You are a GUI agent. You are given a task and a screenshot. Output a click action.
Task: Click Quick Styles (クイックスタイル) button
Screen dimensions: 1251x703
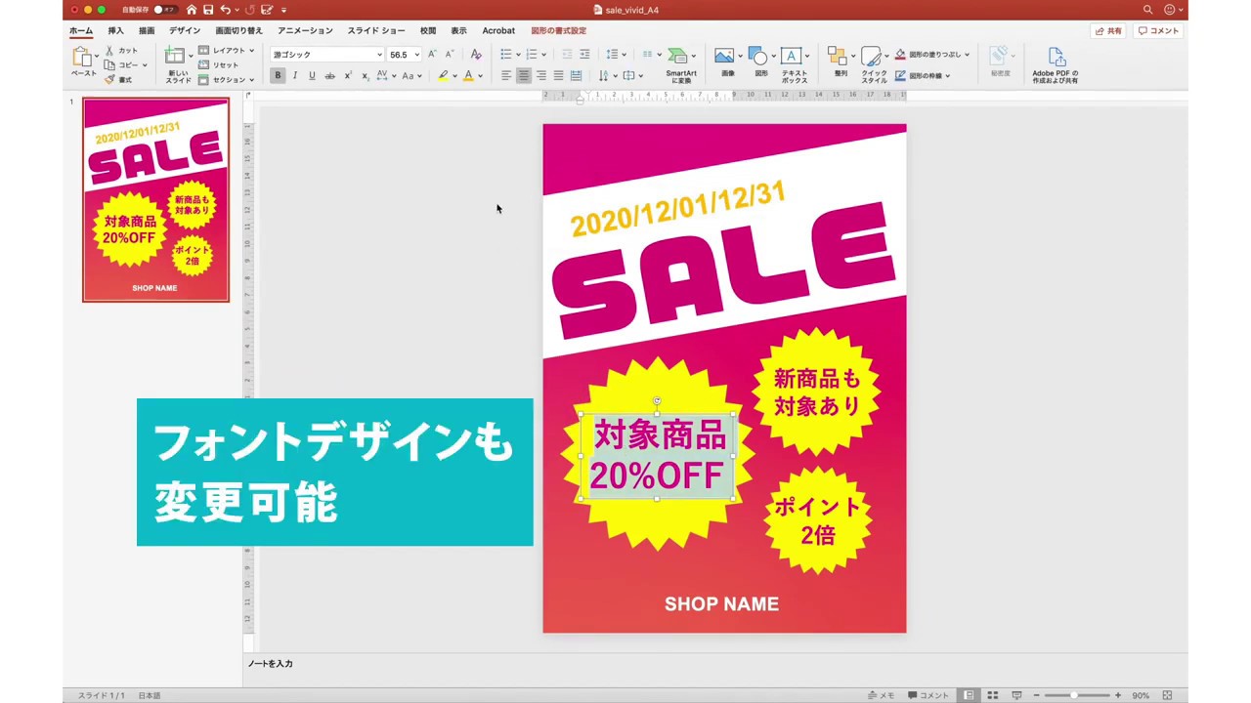pos(874,64)
